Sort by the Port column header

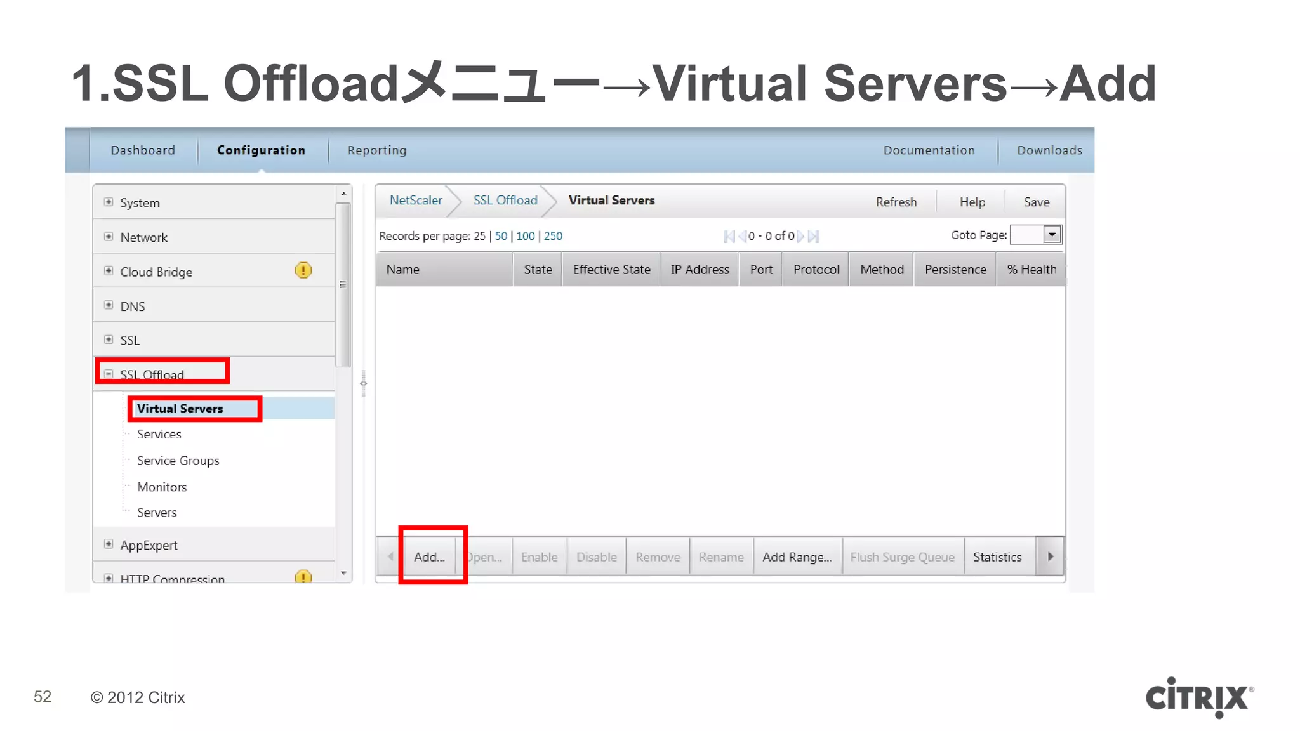tap(761, 270)
